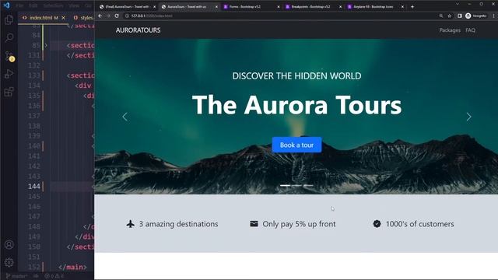Open the VS Code Accounts menu
Image resolution: width=498 pixels, height=280 pixels.
pyautogui.click(x=9, y=245)
